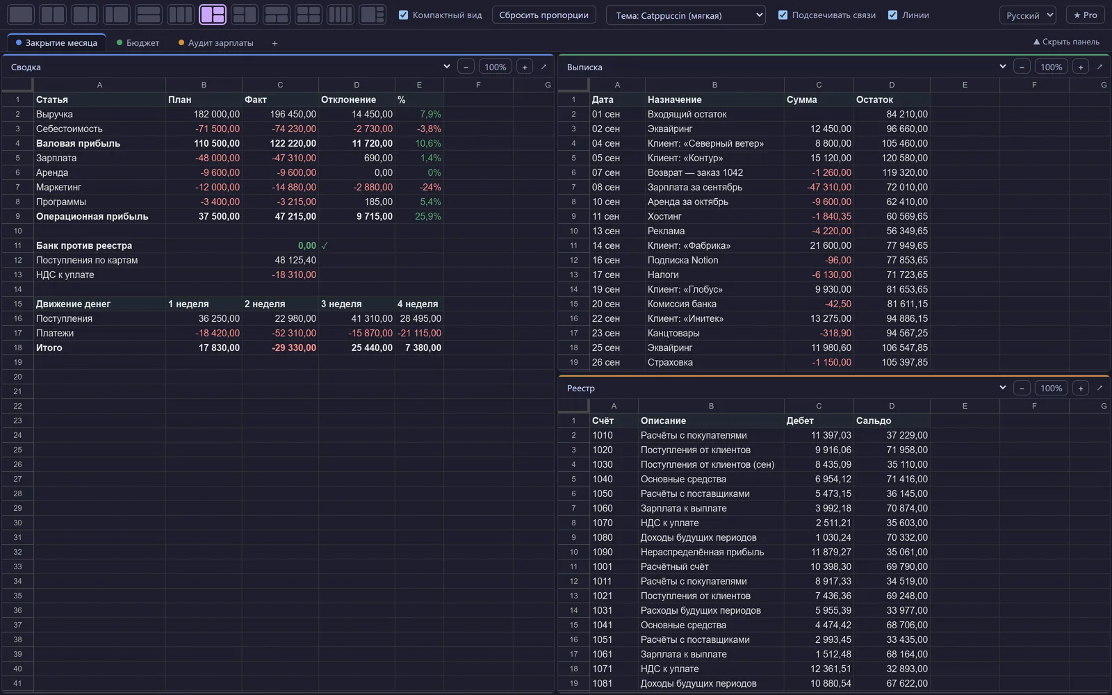Click the Сбросить пропорции button
Viewport: 1112px width, 695px height.
pyautogui.click(x=543, y=15)
